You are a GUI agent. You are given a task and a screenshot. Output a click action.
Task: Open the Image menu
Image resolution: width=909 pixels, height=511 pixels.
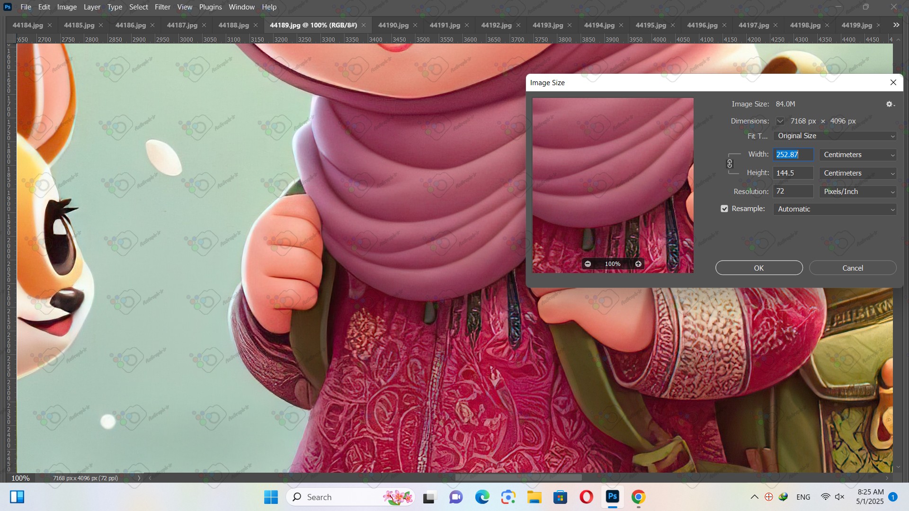click(67, 7)
